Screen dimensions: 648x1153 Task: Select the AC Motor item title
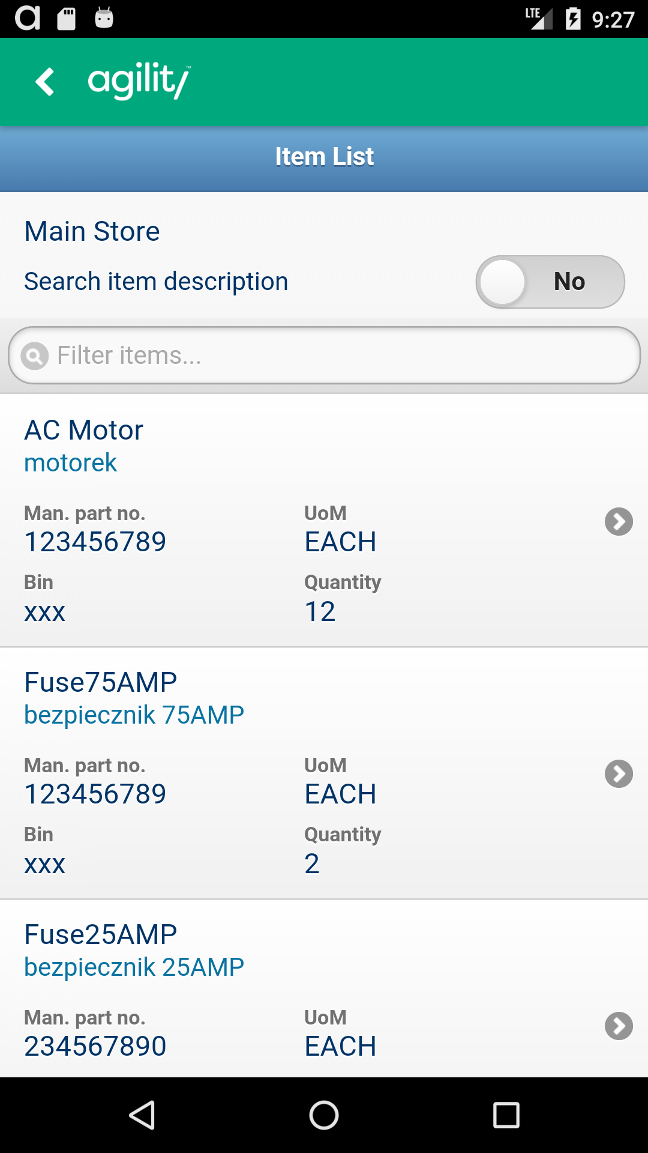click(84, 430)
